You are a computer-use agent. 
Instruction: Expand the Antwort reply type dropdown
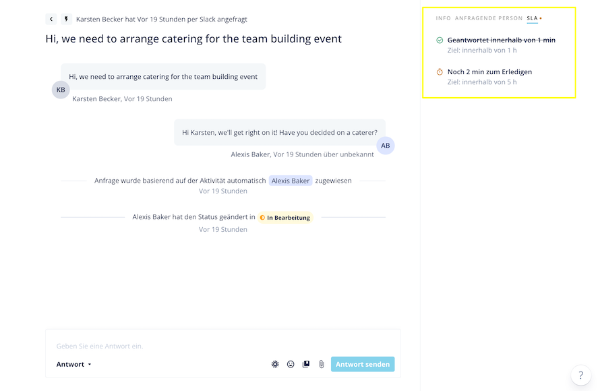tap(74, 364)
